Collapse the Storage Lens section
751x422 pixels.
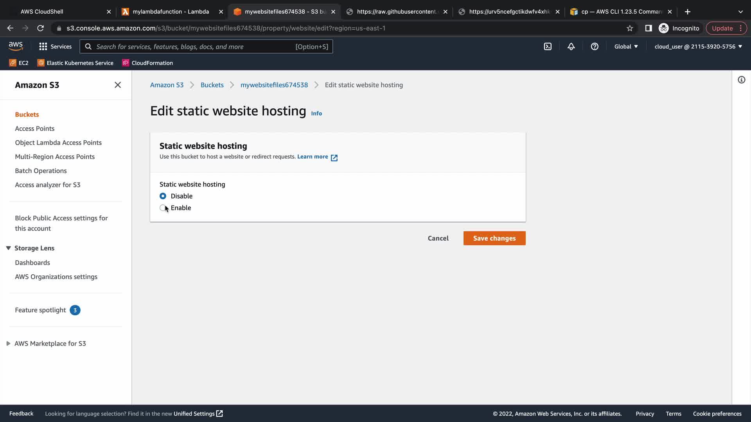point(8,248)
